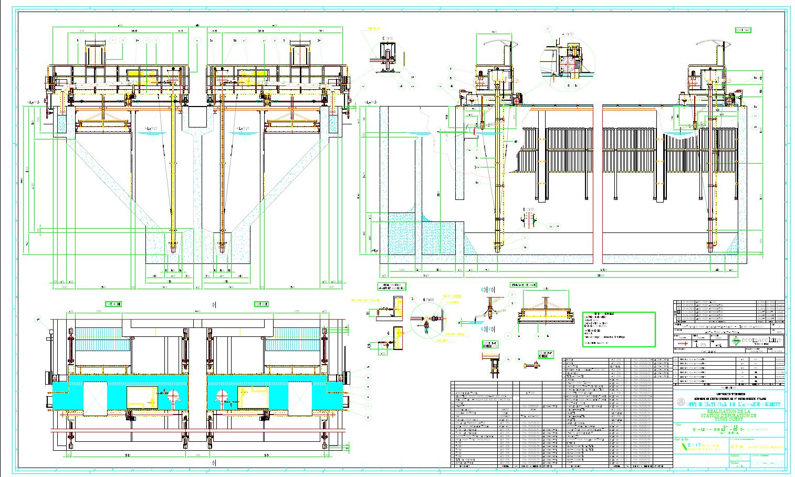Click the OFFICE NATIONAL DE L'ASSAINISSEMENT title text

[x=734, y=404]
